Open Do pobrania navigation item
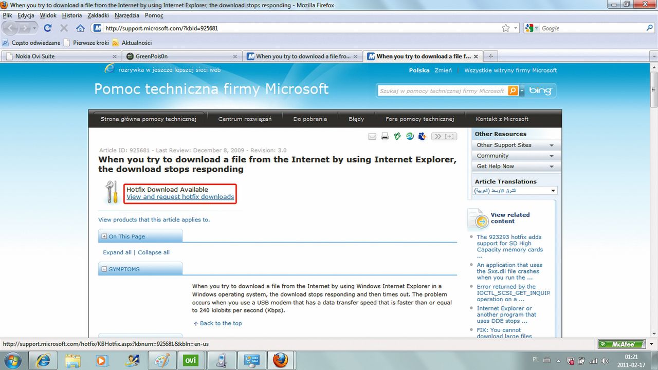This screenshot has width=658, height=370. 310,119
